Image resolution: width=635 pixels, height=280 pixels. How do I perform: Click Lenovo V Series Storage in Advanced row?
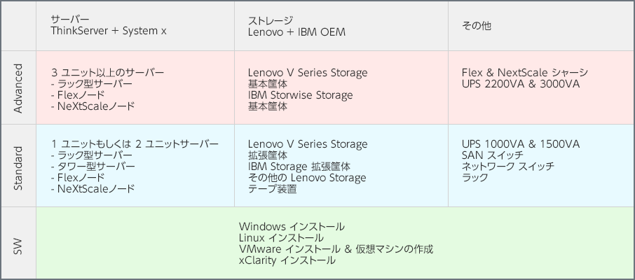tap(308, 73)
